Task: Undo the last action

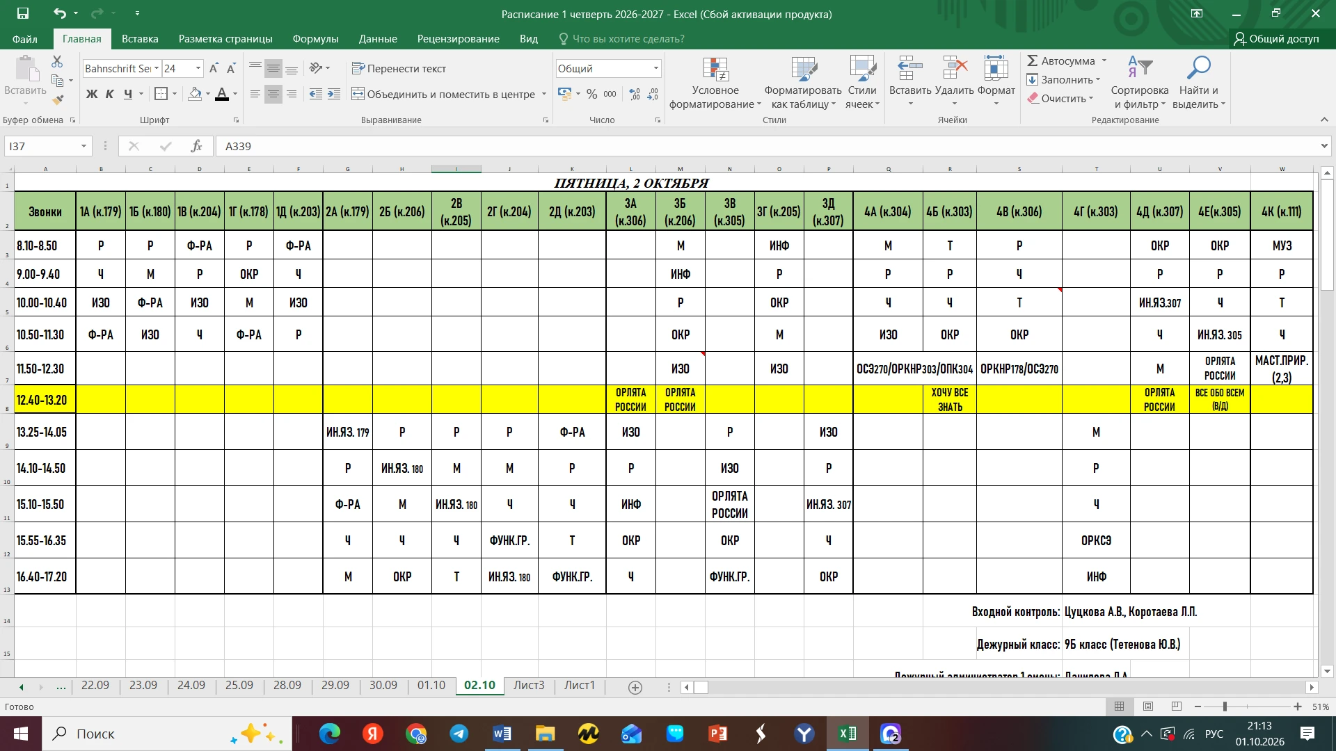Action: point(60,13)
